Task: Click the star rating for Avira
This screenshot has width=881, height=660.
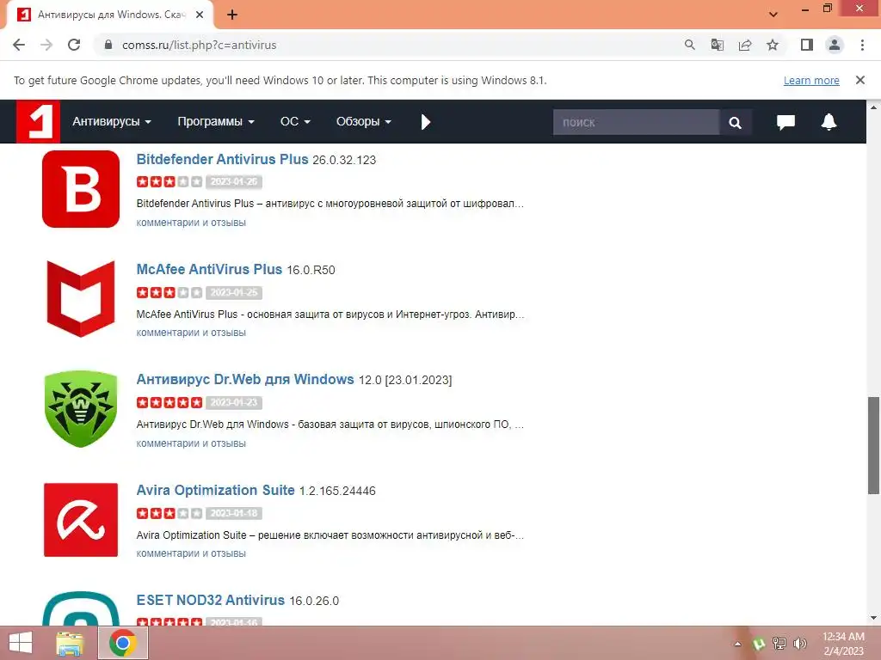Action: (169, 513)
